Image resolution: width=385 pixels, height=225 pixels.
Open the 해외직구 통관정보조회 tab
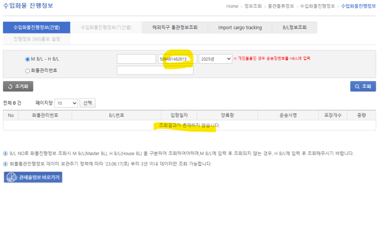[x=175, y=28]
